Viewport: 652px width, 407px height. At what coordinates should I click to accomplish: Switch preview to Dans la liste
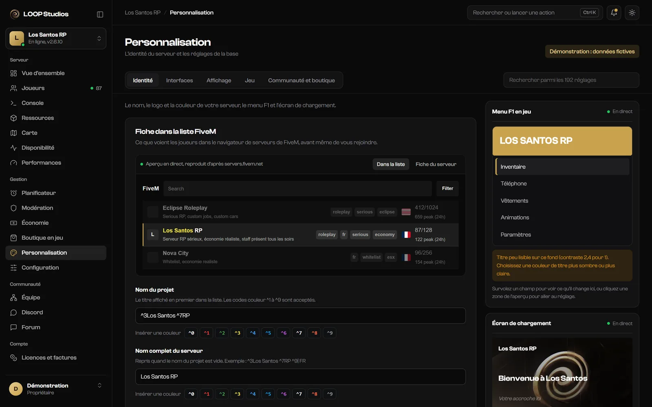click(x=391, y=164)
